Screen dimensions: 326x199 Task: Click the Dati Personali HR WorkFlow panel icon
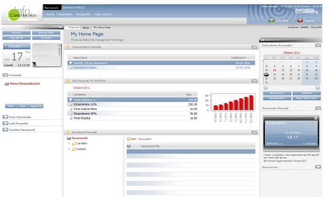click(67, 81)
